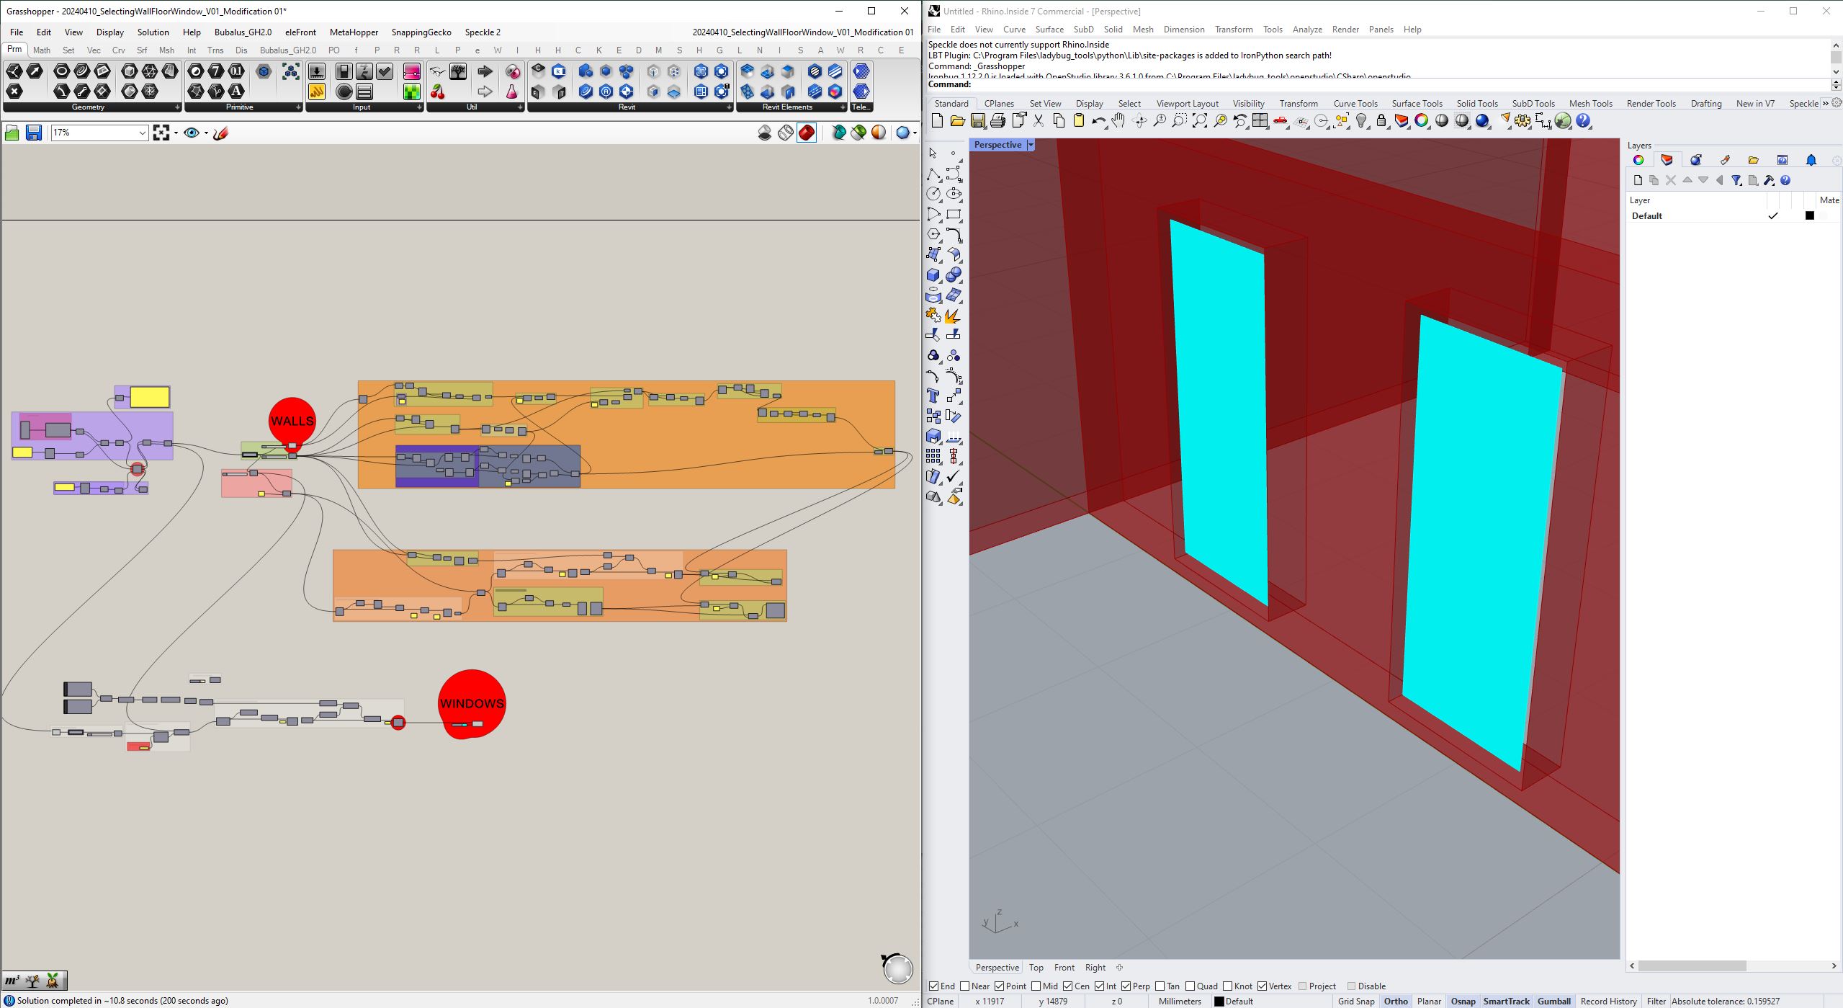
Task: Click Grasshopper Zoom Extents icon
Action: tap(161, 133)
